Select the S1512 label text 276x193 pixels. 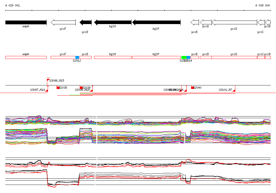click(77, 61)
